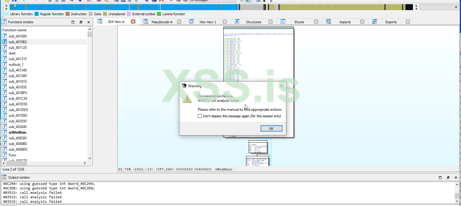The width and height of the screenshot is (461, 206).
Task: Close the Warning dialog with X
Action: [x=282, y=86]
